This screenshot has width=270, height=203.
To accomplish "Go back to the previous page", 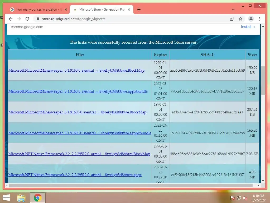I will tap(11, 19).
